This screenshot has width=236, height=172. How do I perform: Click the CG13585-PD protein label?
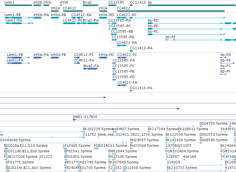click(x=124, y=77)
